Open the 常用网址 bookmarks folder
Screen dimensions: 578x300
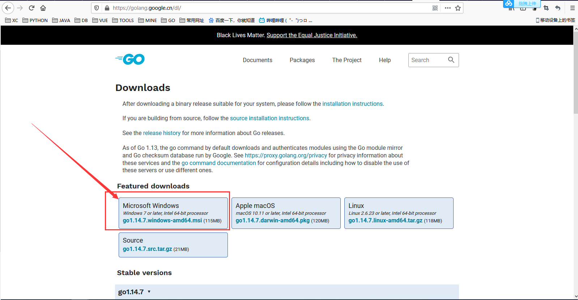192,20
